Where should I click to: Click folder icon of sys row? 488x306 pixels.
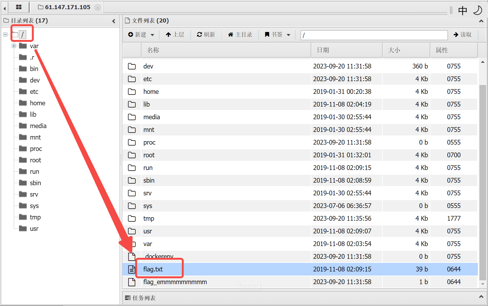click(132, 206)
